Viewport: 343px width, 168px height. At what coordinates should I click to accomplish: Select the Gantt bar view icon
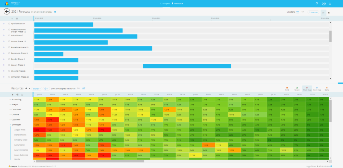click(323, 13)
